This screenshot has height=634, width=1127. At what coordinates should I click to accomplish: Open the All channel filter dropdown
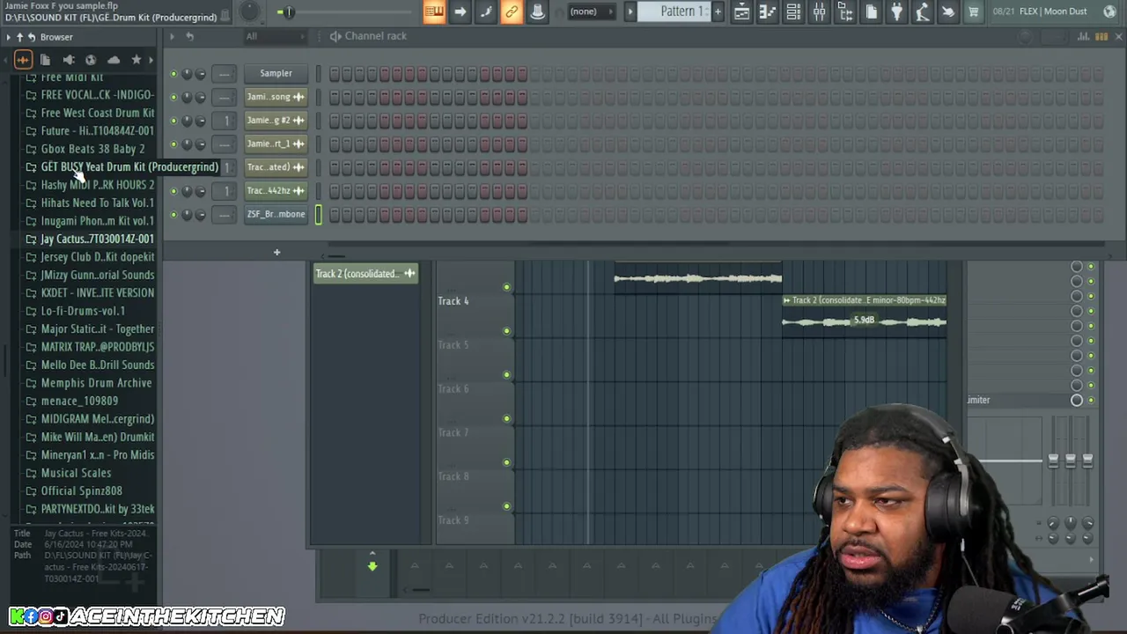(275, 36)
